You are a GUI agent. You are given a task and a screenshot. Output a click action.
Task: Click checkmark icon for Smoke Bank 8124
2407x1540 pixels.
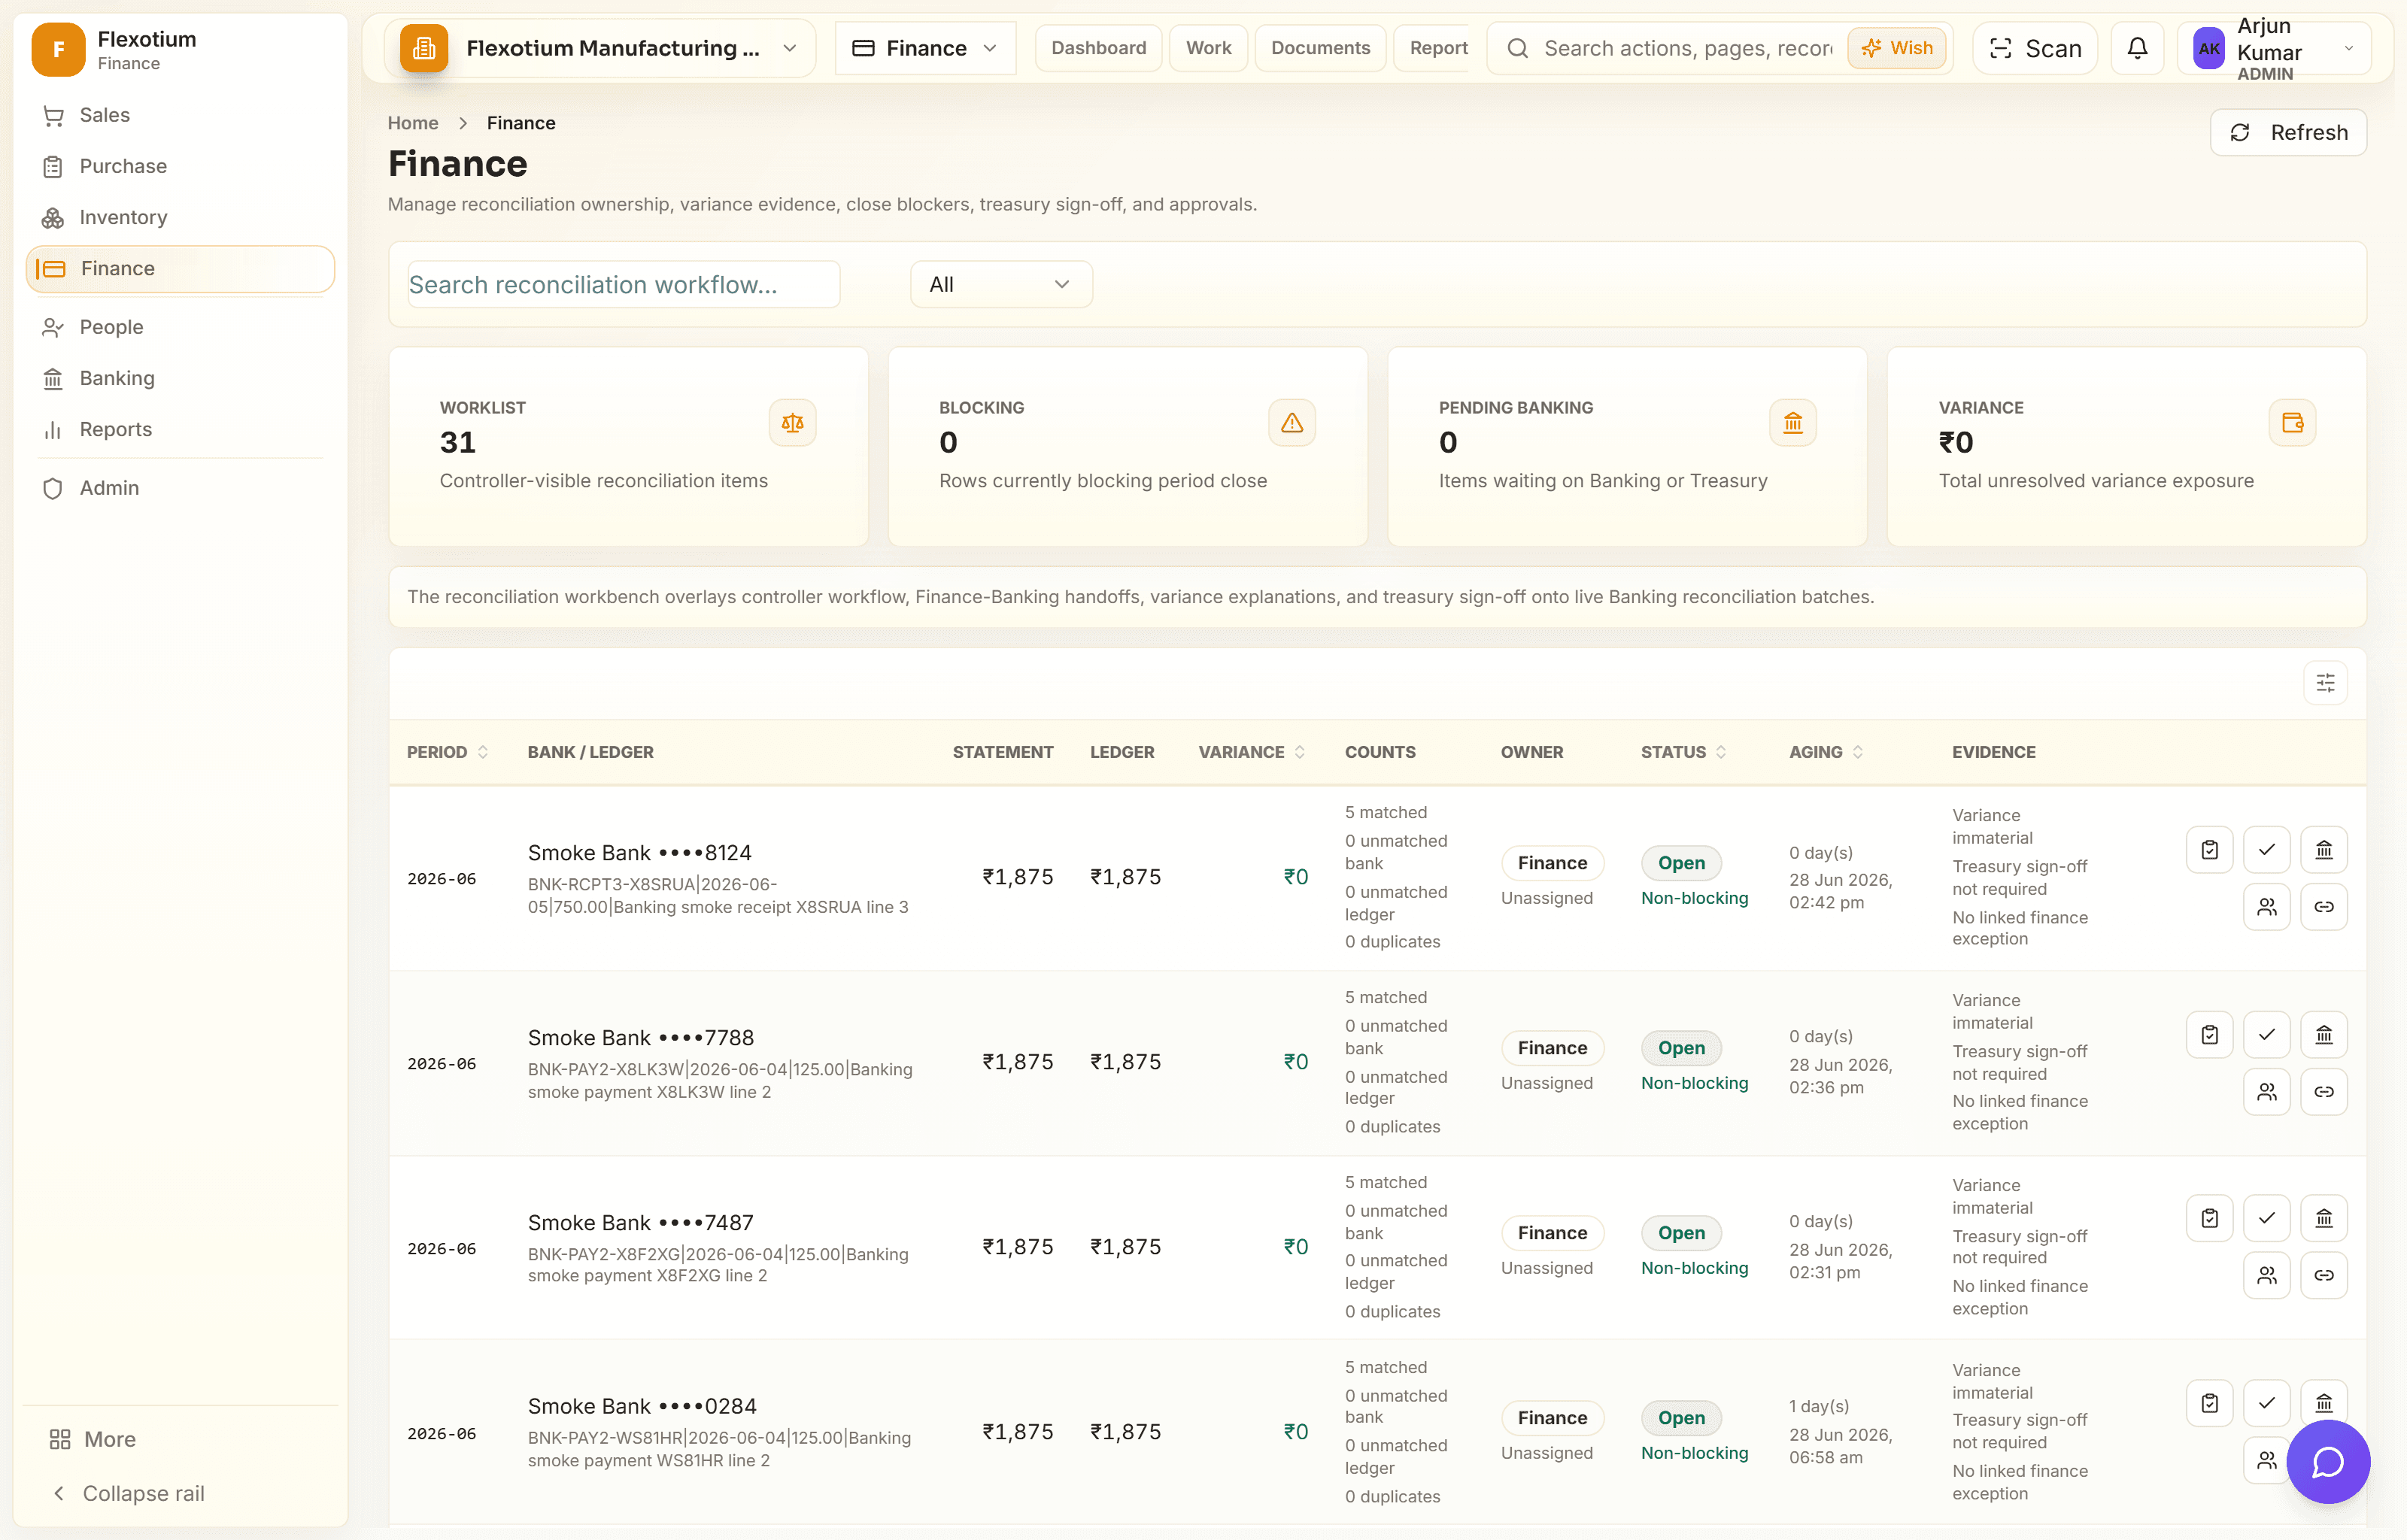tap(2266, 850)
